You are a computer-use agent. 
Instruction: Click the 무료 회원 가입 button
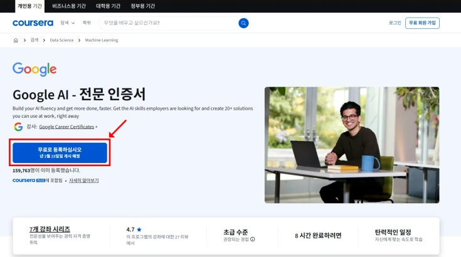tap(422, 23)
